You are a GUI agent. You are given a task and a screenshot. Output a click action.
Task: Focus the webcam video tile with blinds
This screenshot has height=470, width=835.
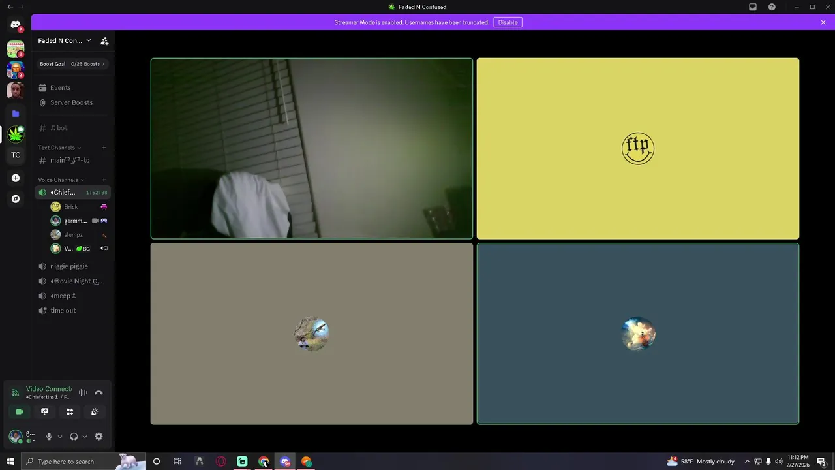(x=312, y=149)
